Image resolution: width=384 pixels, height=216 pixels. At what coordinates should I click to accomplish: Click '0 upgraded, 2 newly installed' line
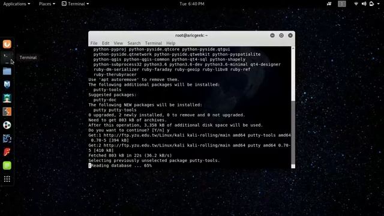tap(167, 115)
